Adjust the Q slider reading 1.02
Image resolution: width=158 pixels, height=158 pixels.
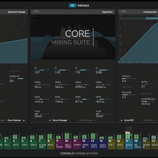(x=62, y=70)
